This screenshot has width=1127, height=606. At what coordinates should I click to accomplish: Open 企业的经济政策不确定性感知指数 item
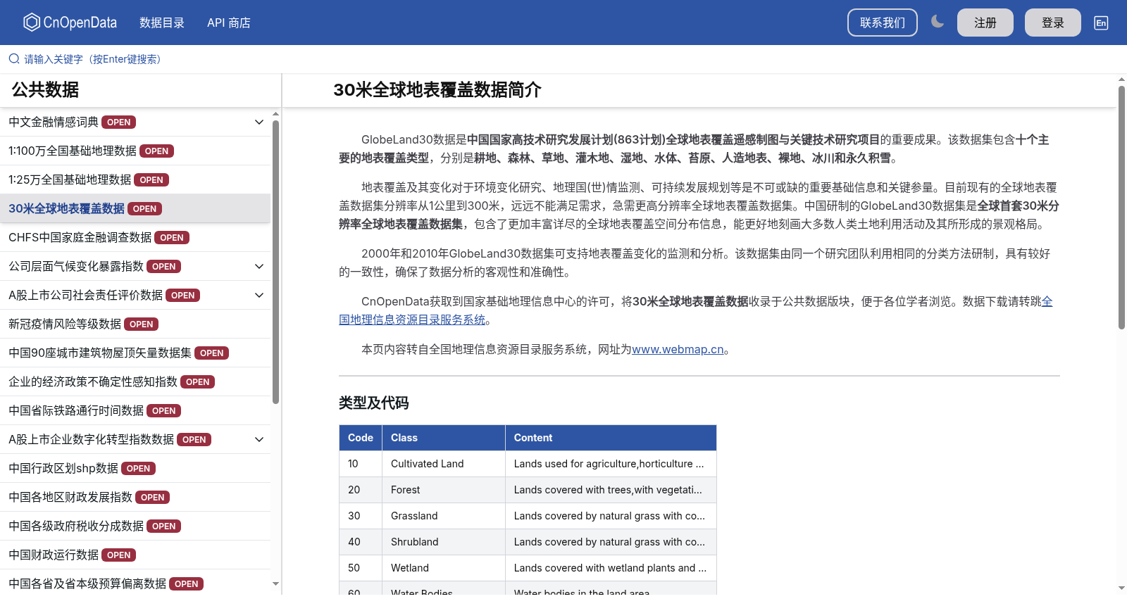tap(135, 381)
